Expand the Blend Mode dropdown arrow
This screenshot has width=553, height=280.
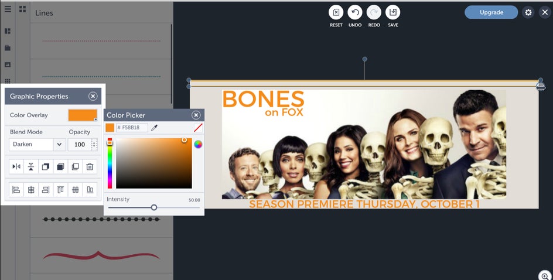coord(59,144)
